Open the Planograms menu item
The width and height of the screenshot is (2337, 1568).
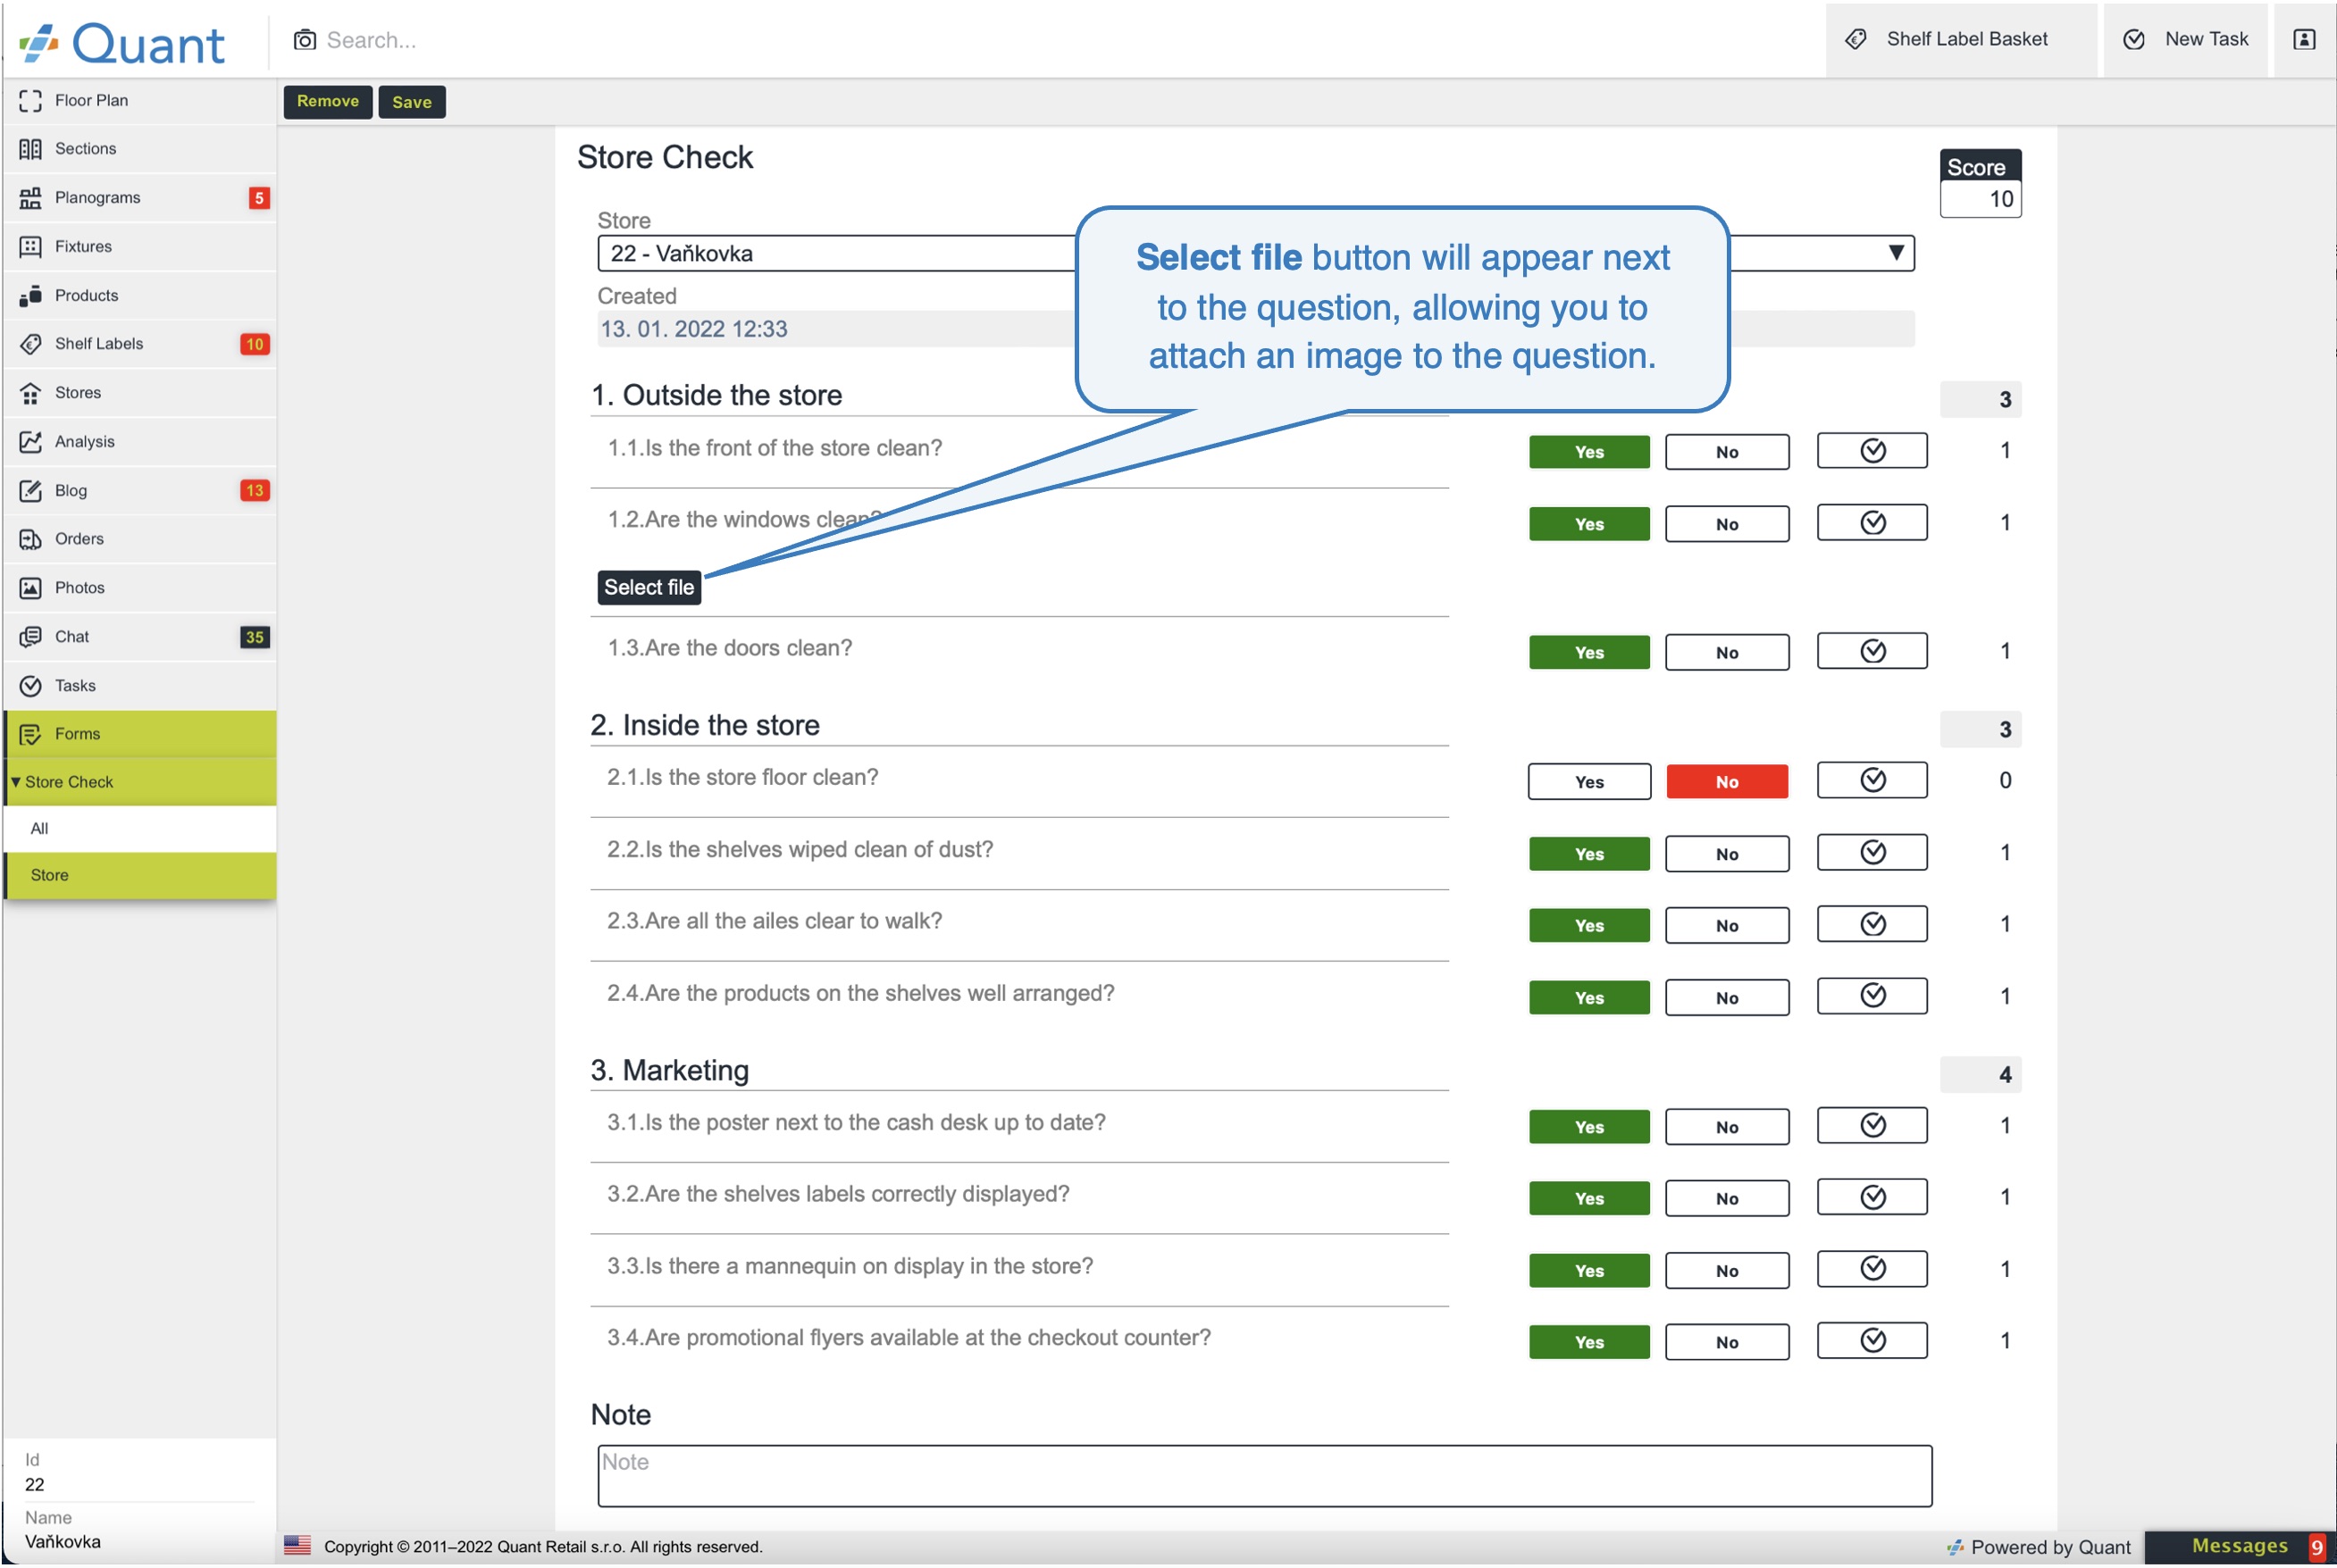click(140, 198)
